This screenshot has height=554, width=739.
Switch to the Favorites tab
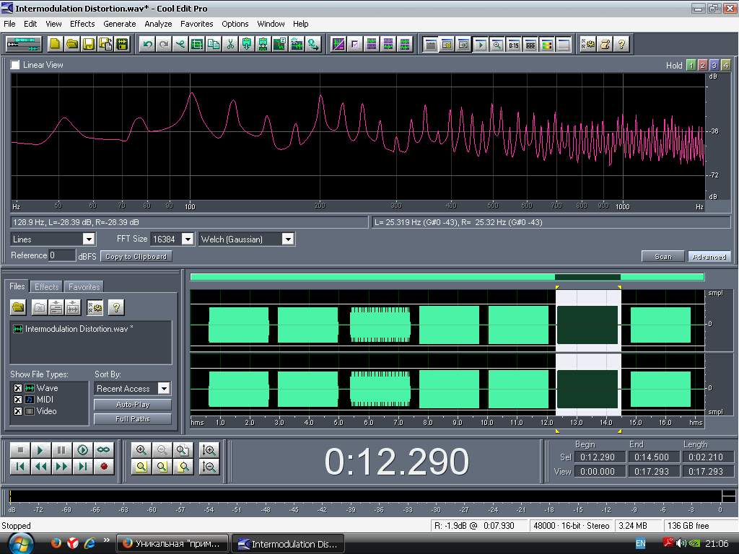tap(84, 287)
